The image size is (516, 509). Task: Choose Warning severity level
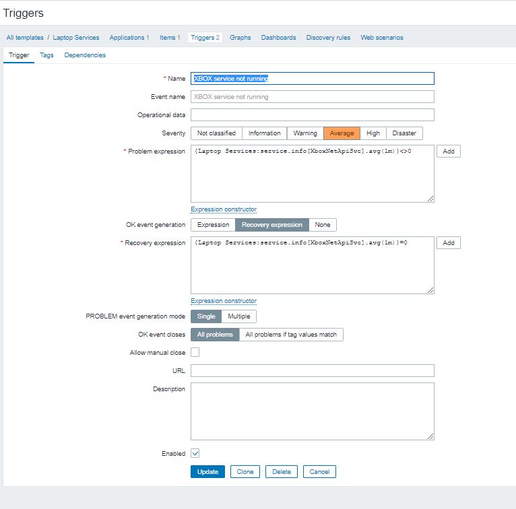pos(305,133)
